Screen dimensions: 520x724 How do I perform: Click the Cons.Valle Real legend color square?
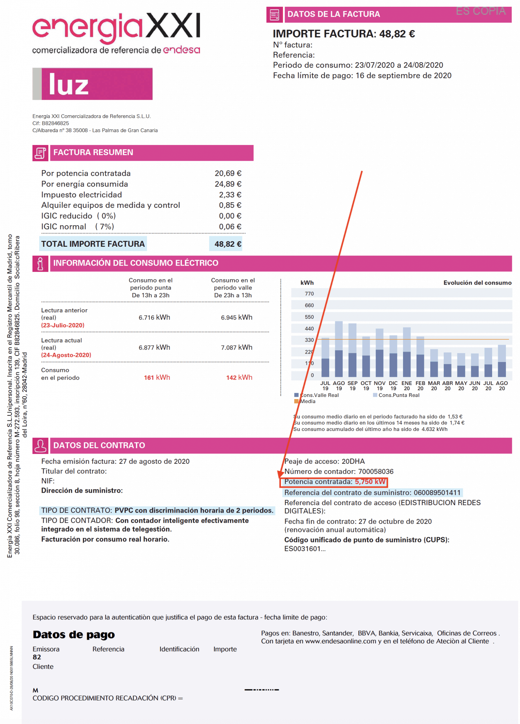pyautogui.click(x=296, y=395)
